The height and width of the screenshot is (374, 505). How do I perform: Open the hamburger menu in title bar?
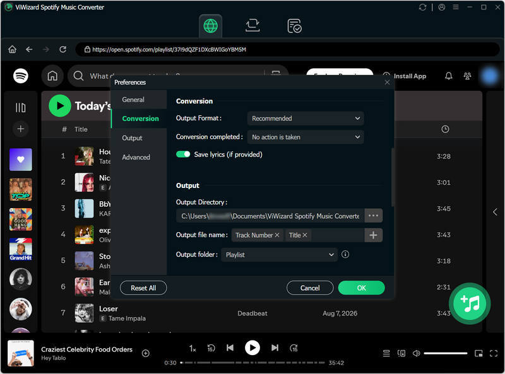456,7
